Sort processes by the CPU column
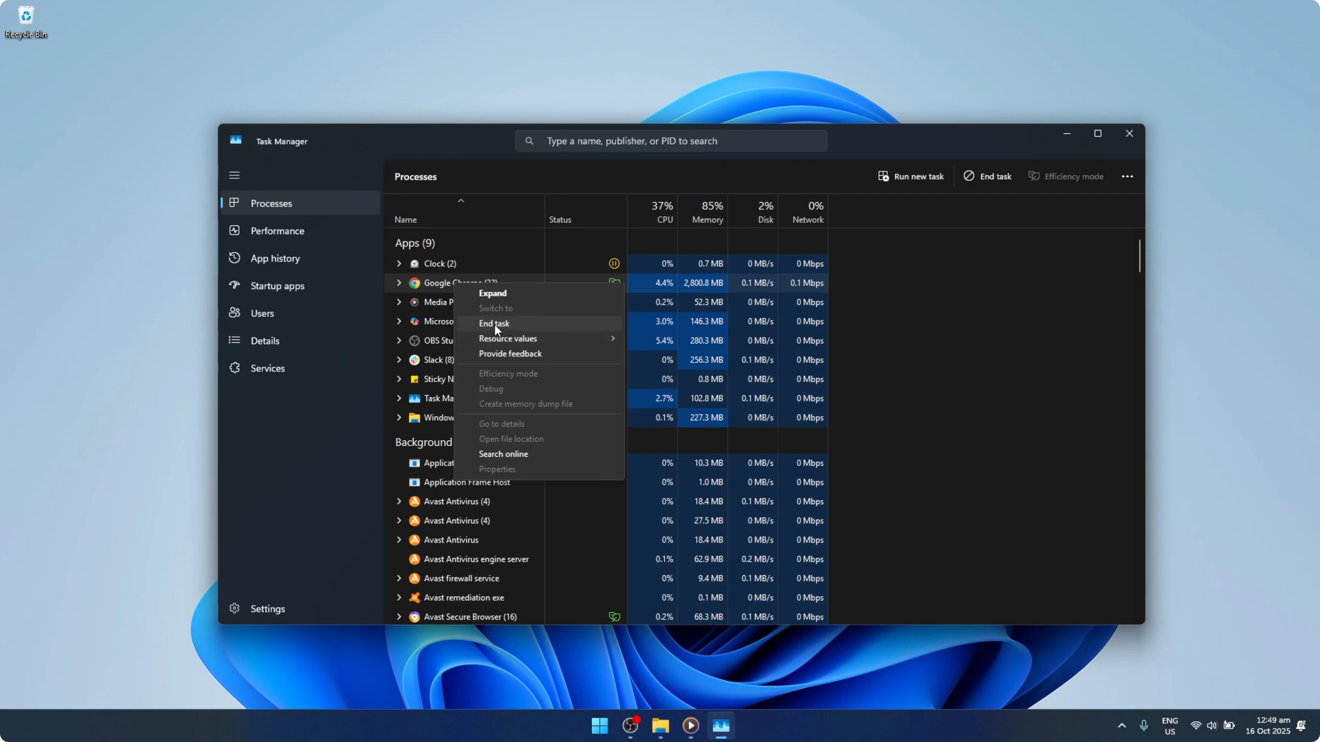Image resolution: width=1320 pixels, height=742 pixels. 653,211
